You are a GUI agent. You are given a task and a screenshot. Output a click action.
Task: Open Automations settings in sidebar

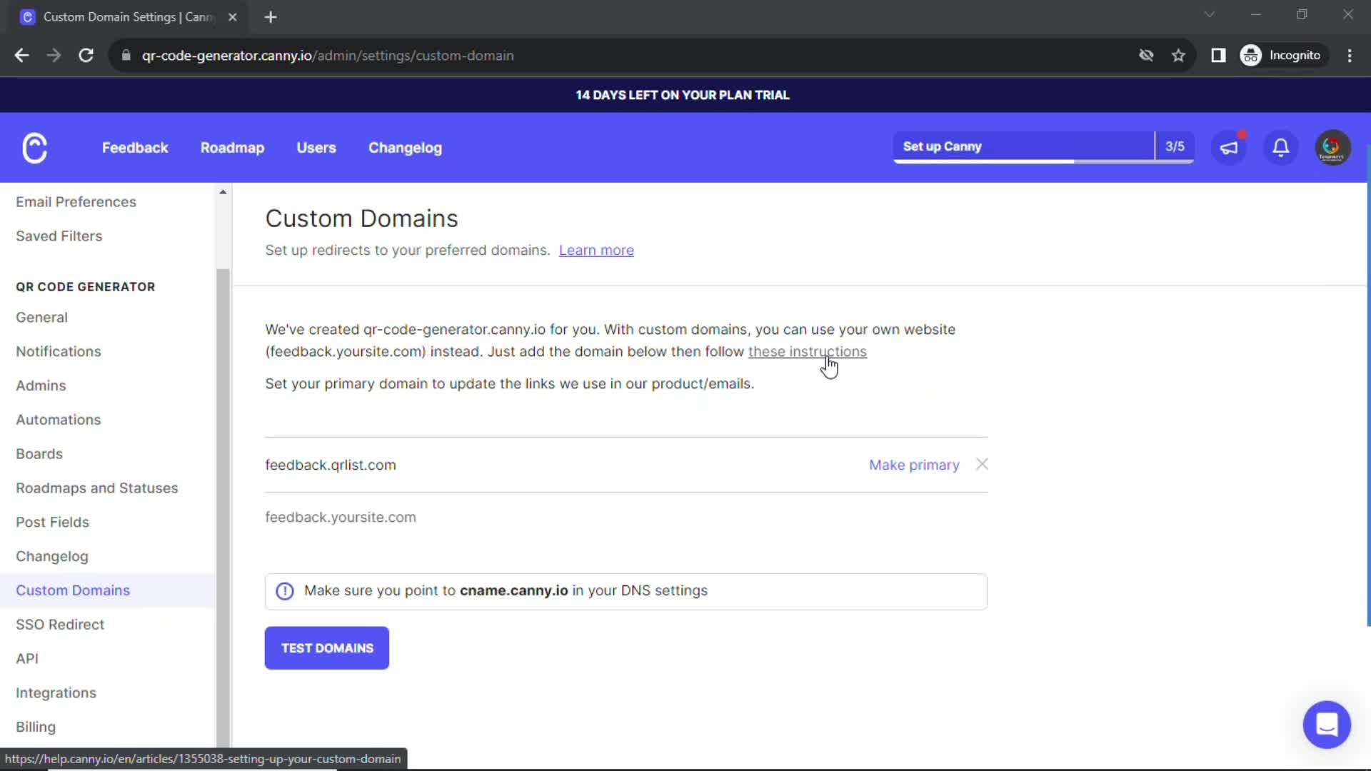pyautogui.click(x=59, y=420)
